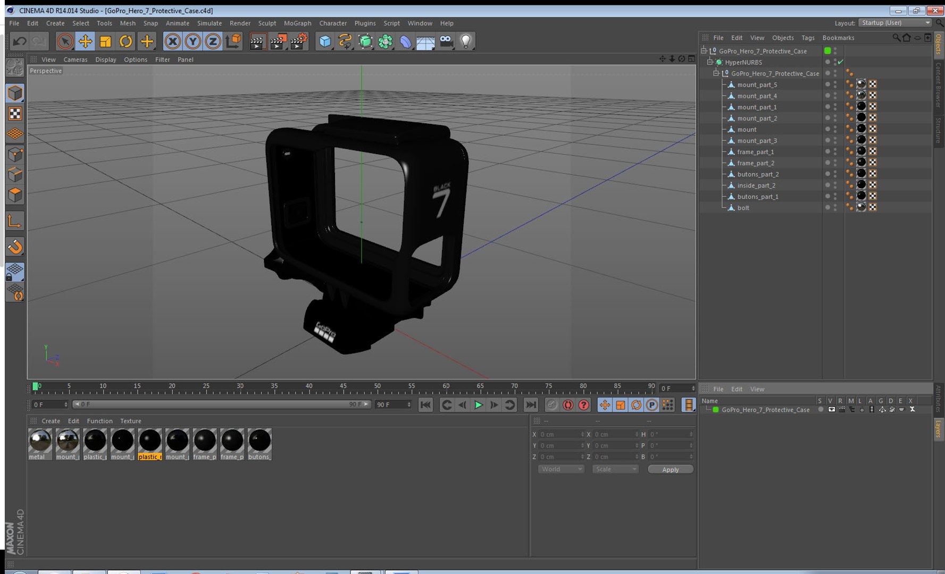The height and width of the screenshot is (574, 945).
Task: Switch to Polygons mode
Action: [15, 195]
